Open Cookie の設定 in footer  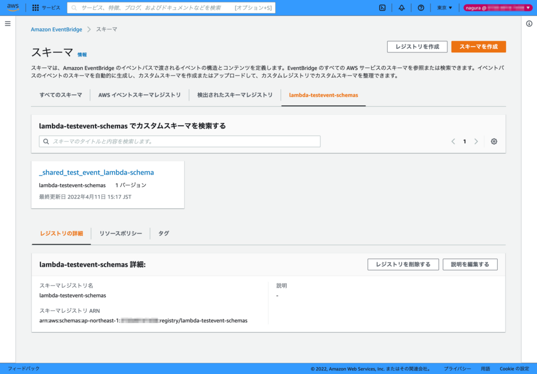click(514, 369)
